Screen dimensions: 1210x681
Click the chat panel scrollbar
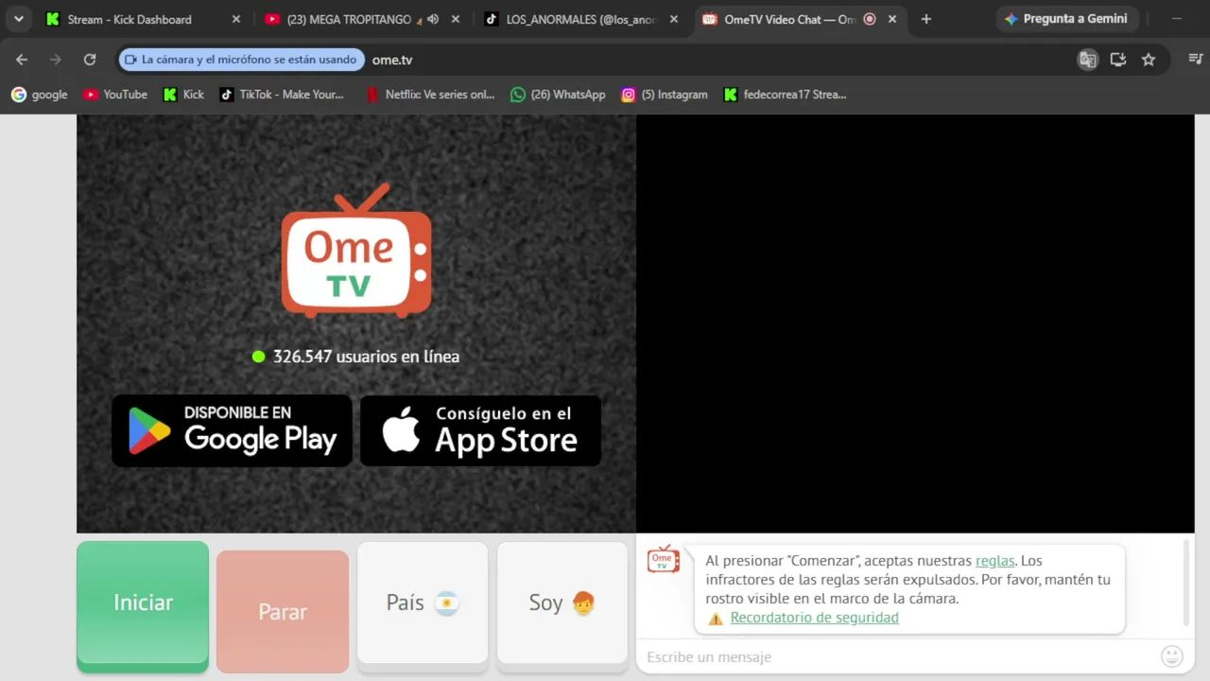(1186, 583)
